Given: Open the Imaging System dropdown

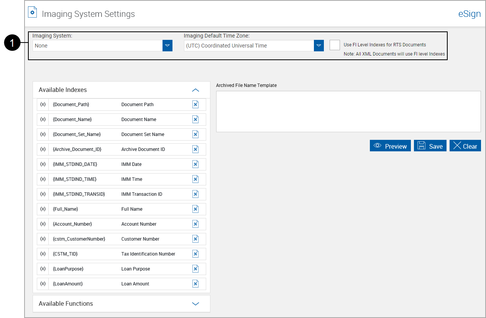Looking at the screenshot, I should pos(167,45).
